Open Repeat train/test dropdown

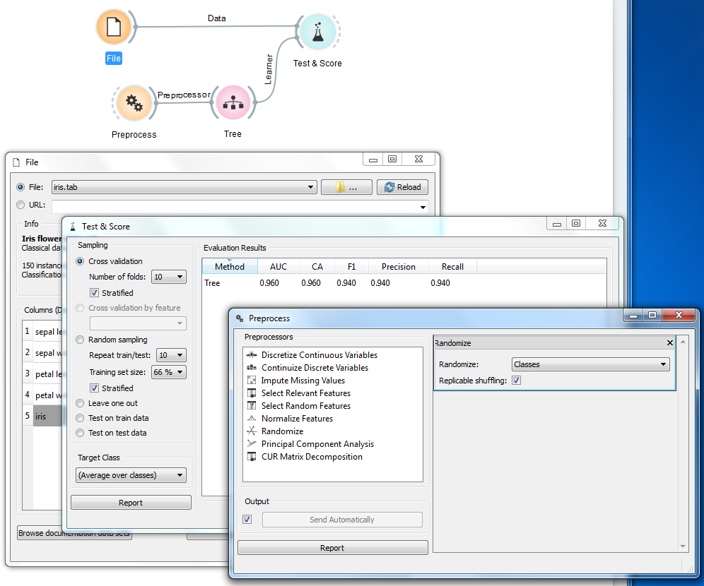[171, 355]
